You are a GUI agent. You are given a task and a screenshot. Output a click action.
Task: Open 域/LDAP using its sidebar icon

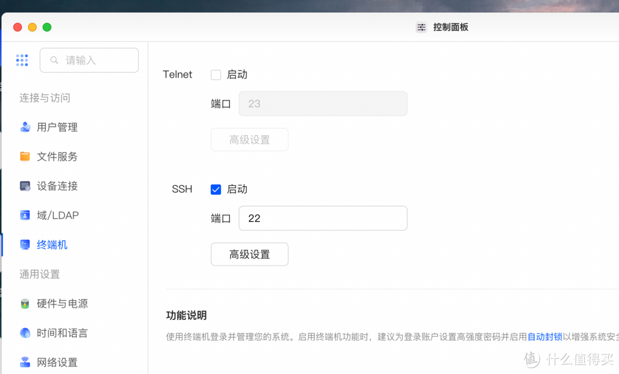(x=25, y=215)
